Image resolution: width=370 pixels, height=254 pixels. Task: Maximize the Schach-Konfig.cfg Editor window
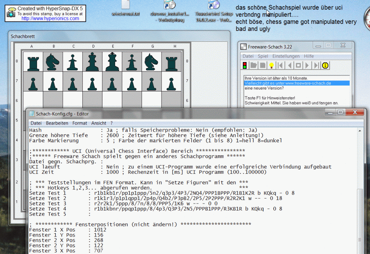[x=340, y=112]
